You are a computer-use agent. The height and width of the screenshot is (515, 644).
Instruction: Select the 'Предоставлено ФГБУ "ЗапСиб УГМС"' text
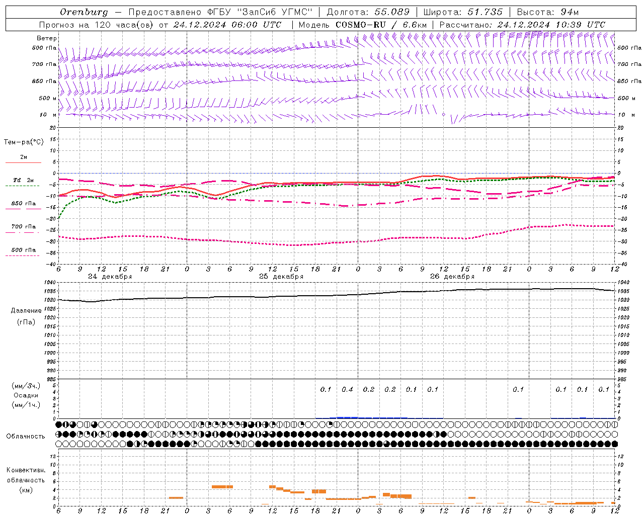coord(220,12)
